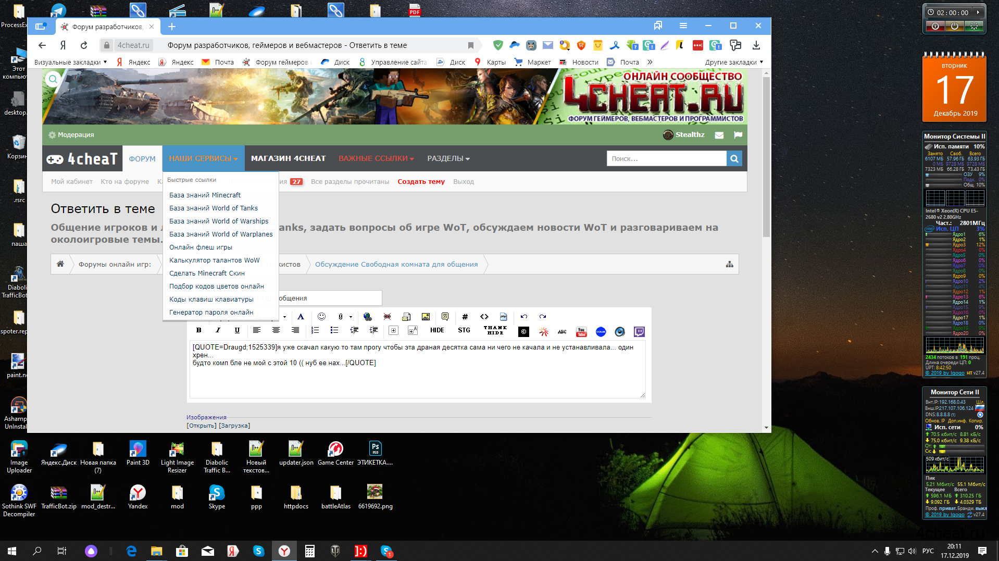Insert unordered bullet list
The width and height of the screenshot is (999, 561).
click(334, 330)
